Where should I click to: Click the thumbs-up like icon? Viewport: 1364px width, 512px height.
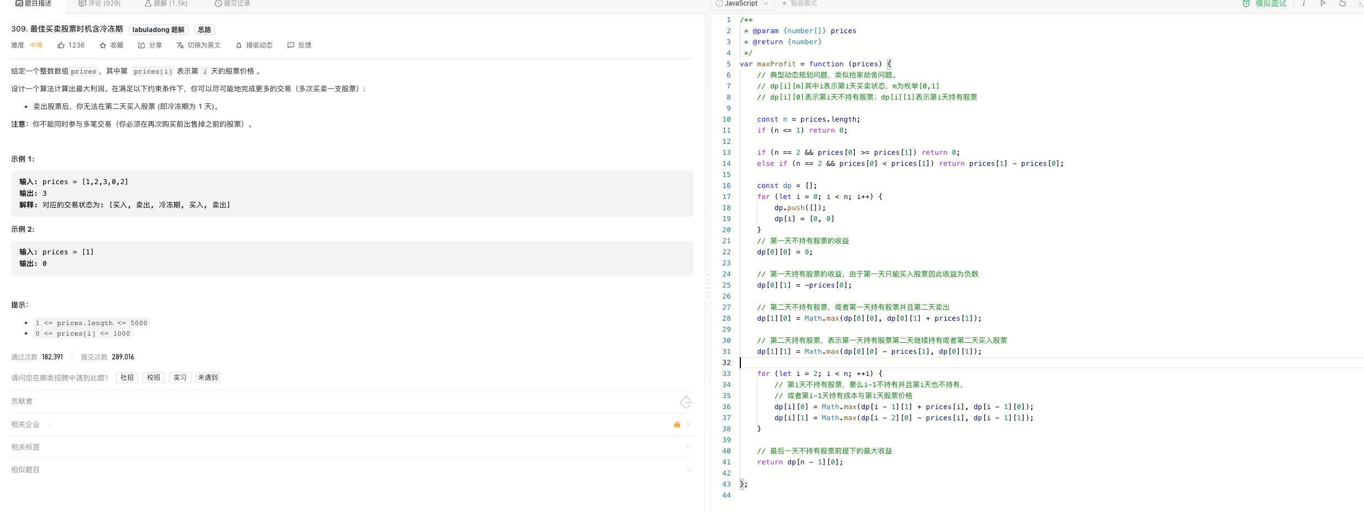click(61, 45)
